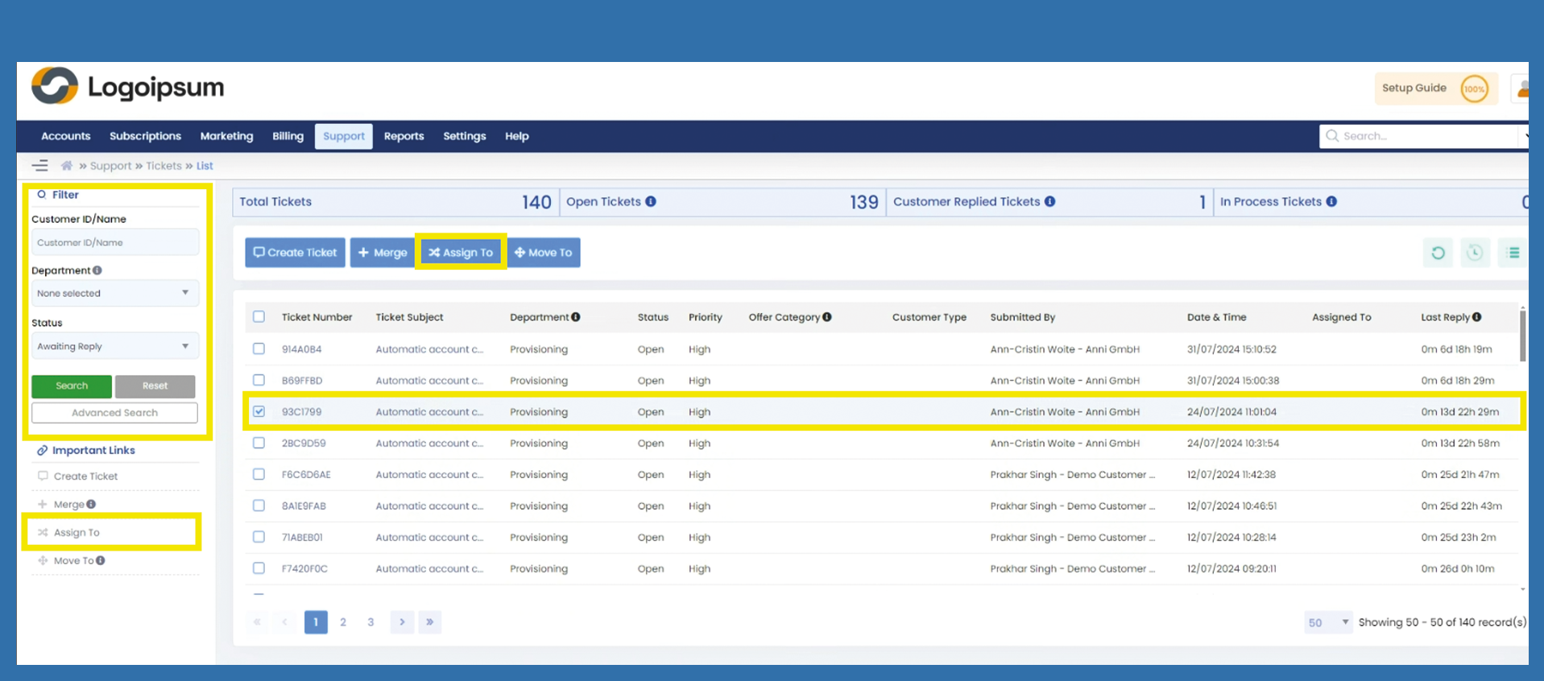Image resolution: width=1544 pixels, height=681 pixels.
Task: Open the 50 records-per-page dropdown
Action: pos(1327,622)
